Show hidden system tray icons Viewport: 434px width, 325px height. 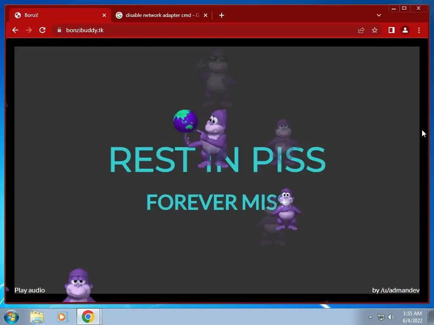(370, 317)
